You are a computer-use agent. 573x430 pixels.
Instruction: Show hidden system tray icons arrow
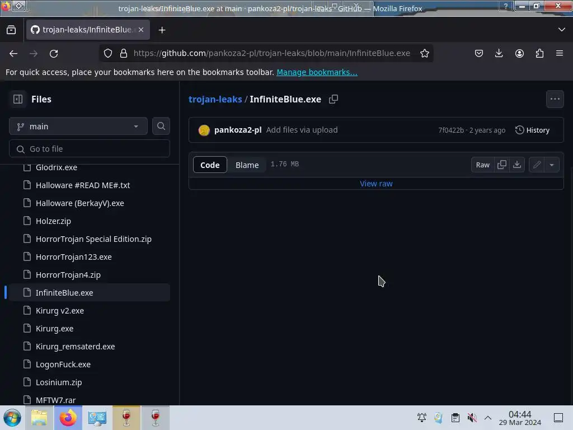pos(488,418)
